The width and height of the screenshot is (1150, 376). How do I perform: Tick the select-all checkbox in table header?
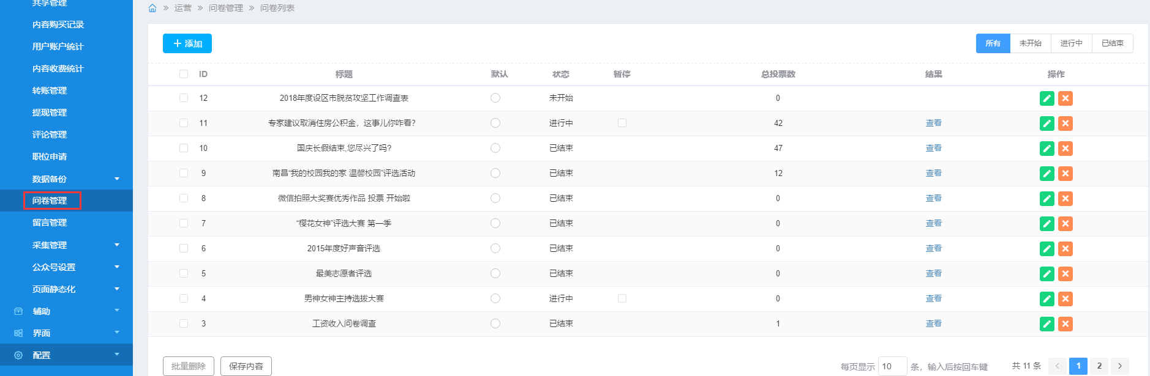coord(184,74)
